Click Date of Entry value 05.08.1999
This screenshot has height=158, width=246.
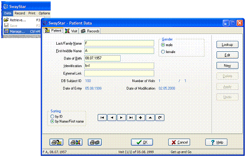click(x=93, y=88)
